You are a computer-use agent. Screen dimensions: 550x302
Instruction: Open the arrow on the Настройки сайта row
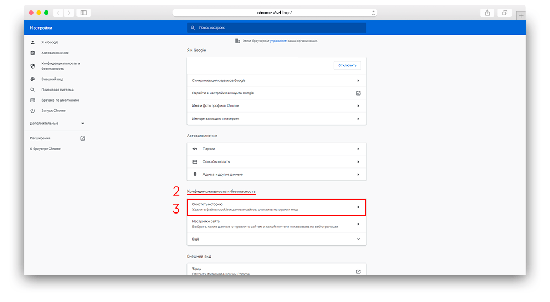358,224
